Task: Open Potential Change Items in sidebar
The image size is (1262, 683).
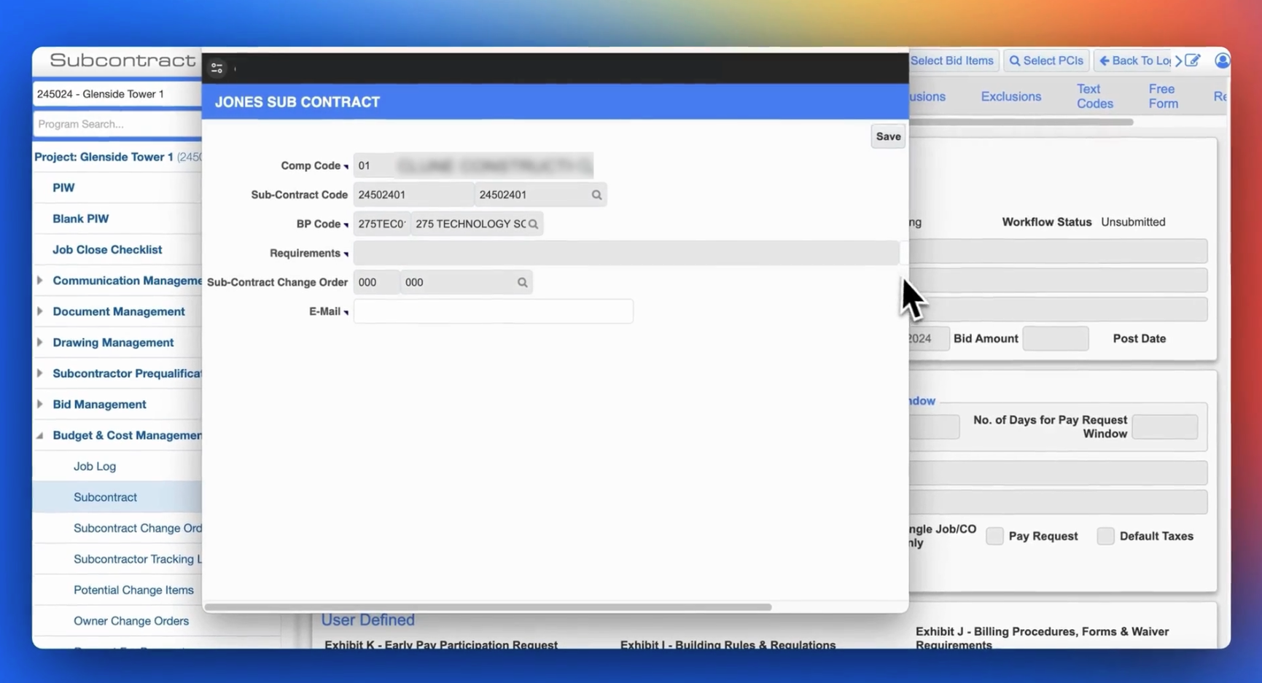Action: [133, 590]
